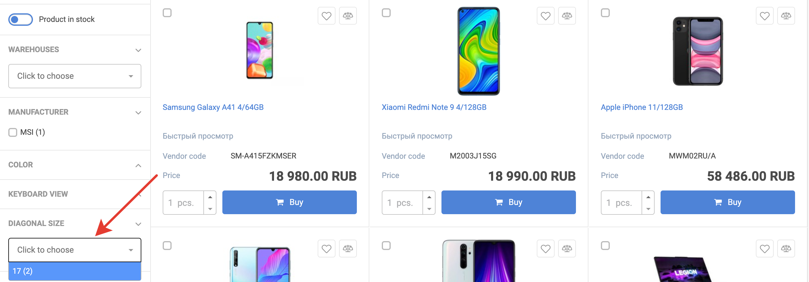The height and width of the screenshot is (282, 809).
Task: Toggle the Product in stock switch
Action: click(20, 20)
